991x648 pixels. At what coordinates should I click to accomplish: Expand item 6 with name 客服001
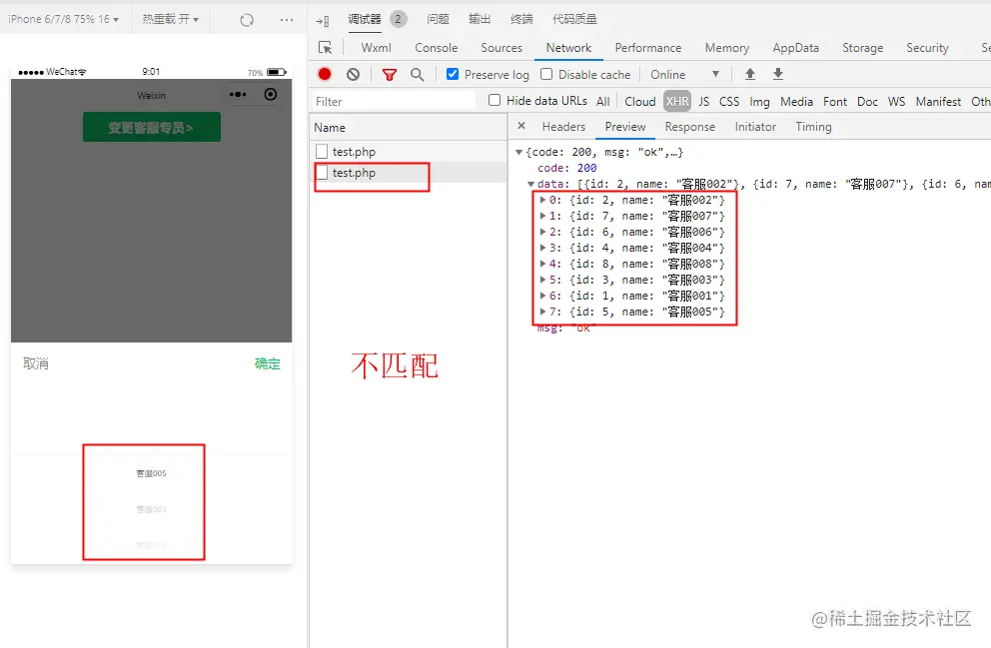[x=542, y=296]
